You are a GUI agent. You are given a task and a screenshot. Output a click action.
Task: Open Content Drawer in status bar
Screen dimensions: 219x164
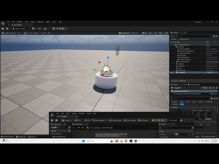click(x=7, y=137)
